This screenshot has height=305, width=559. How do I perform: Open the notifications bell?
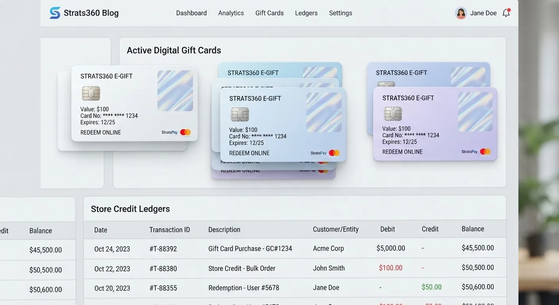pyautogui.click(x=506, y=13)
